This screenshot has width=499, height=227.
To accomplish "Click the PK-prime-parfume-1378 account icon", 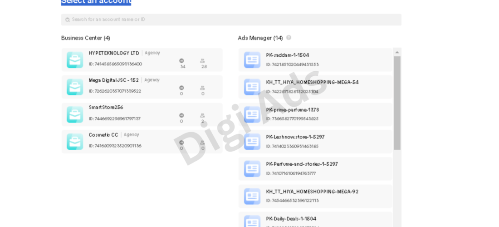I will pos(252,114).
